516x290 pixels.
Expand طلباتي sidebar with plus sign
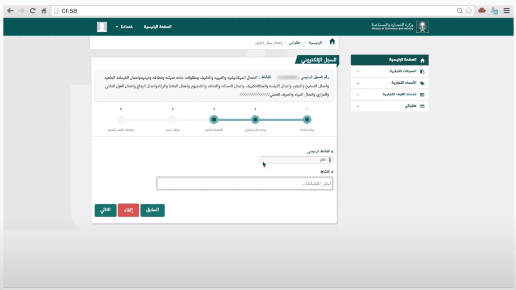[x=358, y=106]
